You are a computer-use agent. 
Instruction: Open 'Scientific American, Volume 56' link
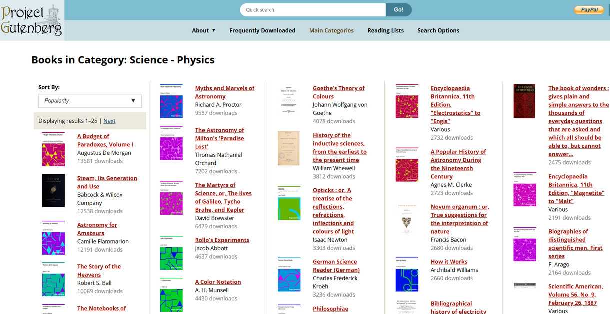pos(576,295)
